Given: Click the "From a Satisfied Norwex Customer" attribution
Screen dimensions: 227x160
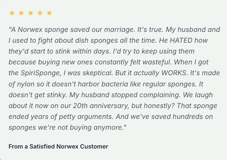Looking at the screenshot, I should point(58,146).
